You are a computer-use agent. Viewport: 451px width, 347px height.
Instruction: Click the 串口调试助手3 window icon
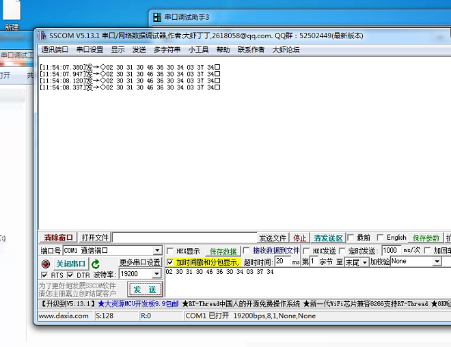pyautogui.click(x=156, y=17)
